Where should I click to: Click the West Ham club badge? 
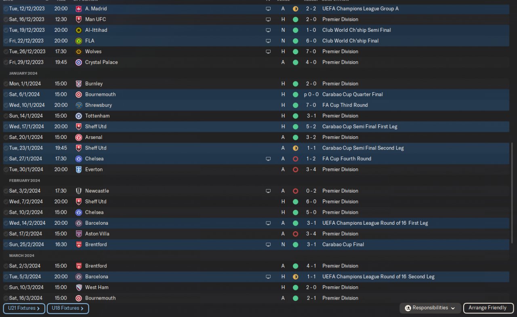[x=78, y=288]
